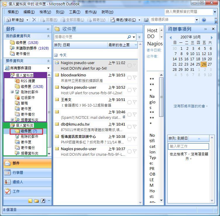Viewport: 220px width, 216px height.
Task: Open the Notes icon in bottom navigation strip
Action: coord(30,201)
